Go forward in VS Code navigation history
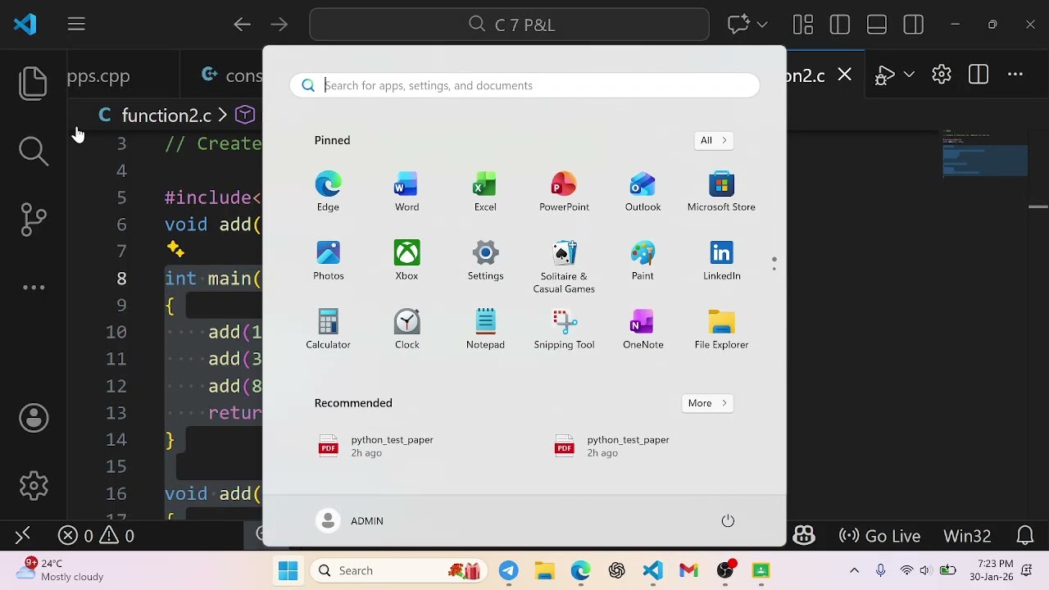This screenshot has width=1049, height=590. tap(279, 25)
